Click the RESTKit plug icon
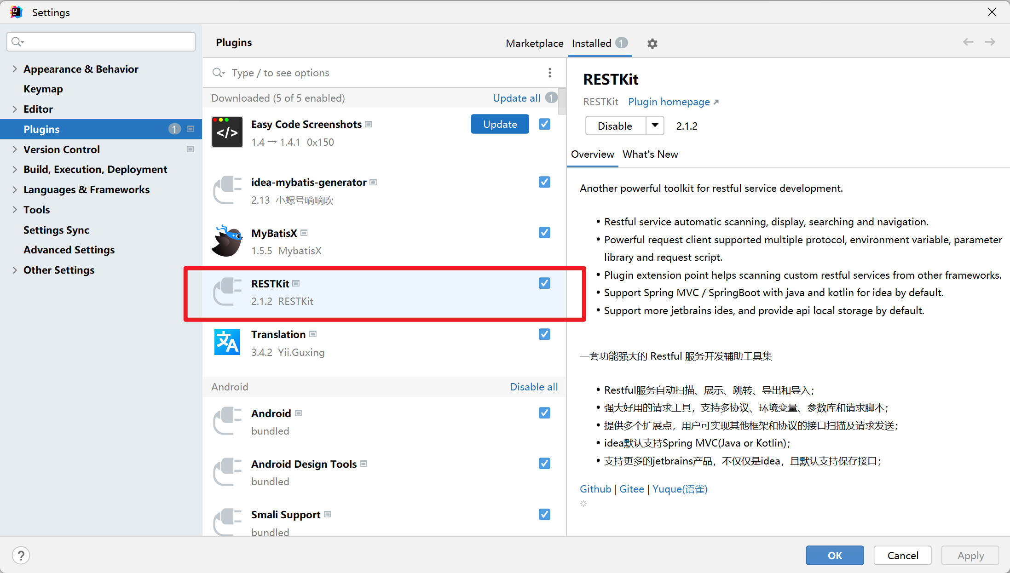 click(x=227, y=292)
